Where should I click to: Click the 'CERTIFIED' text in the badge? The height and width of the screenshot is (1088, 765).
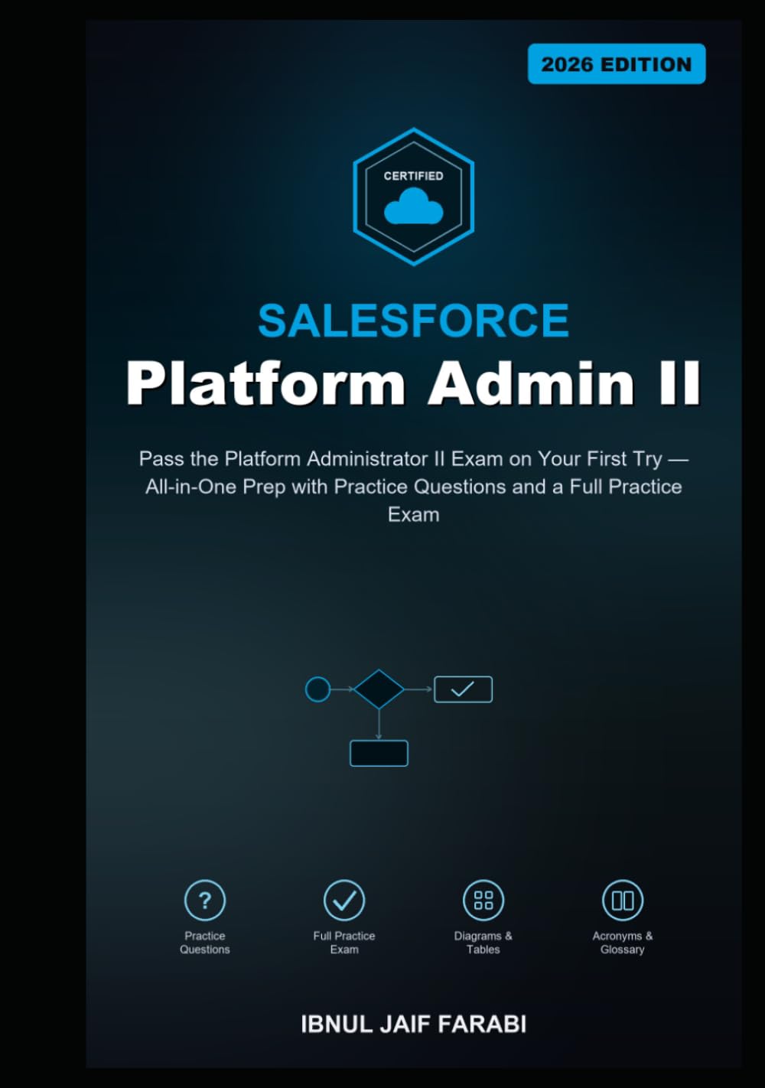click(414, 176)
